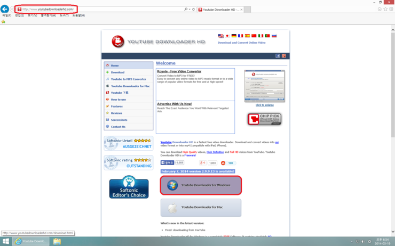Open the address bar search dropdown arrow
The image size is (395, 246).
pos(189,9)
